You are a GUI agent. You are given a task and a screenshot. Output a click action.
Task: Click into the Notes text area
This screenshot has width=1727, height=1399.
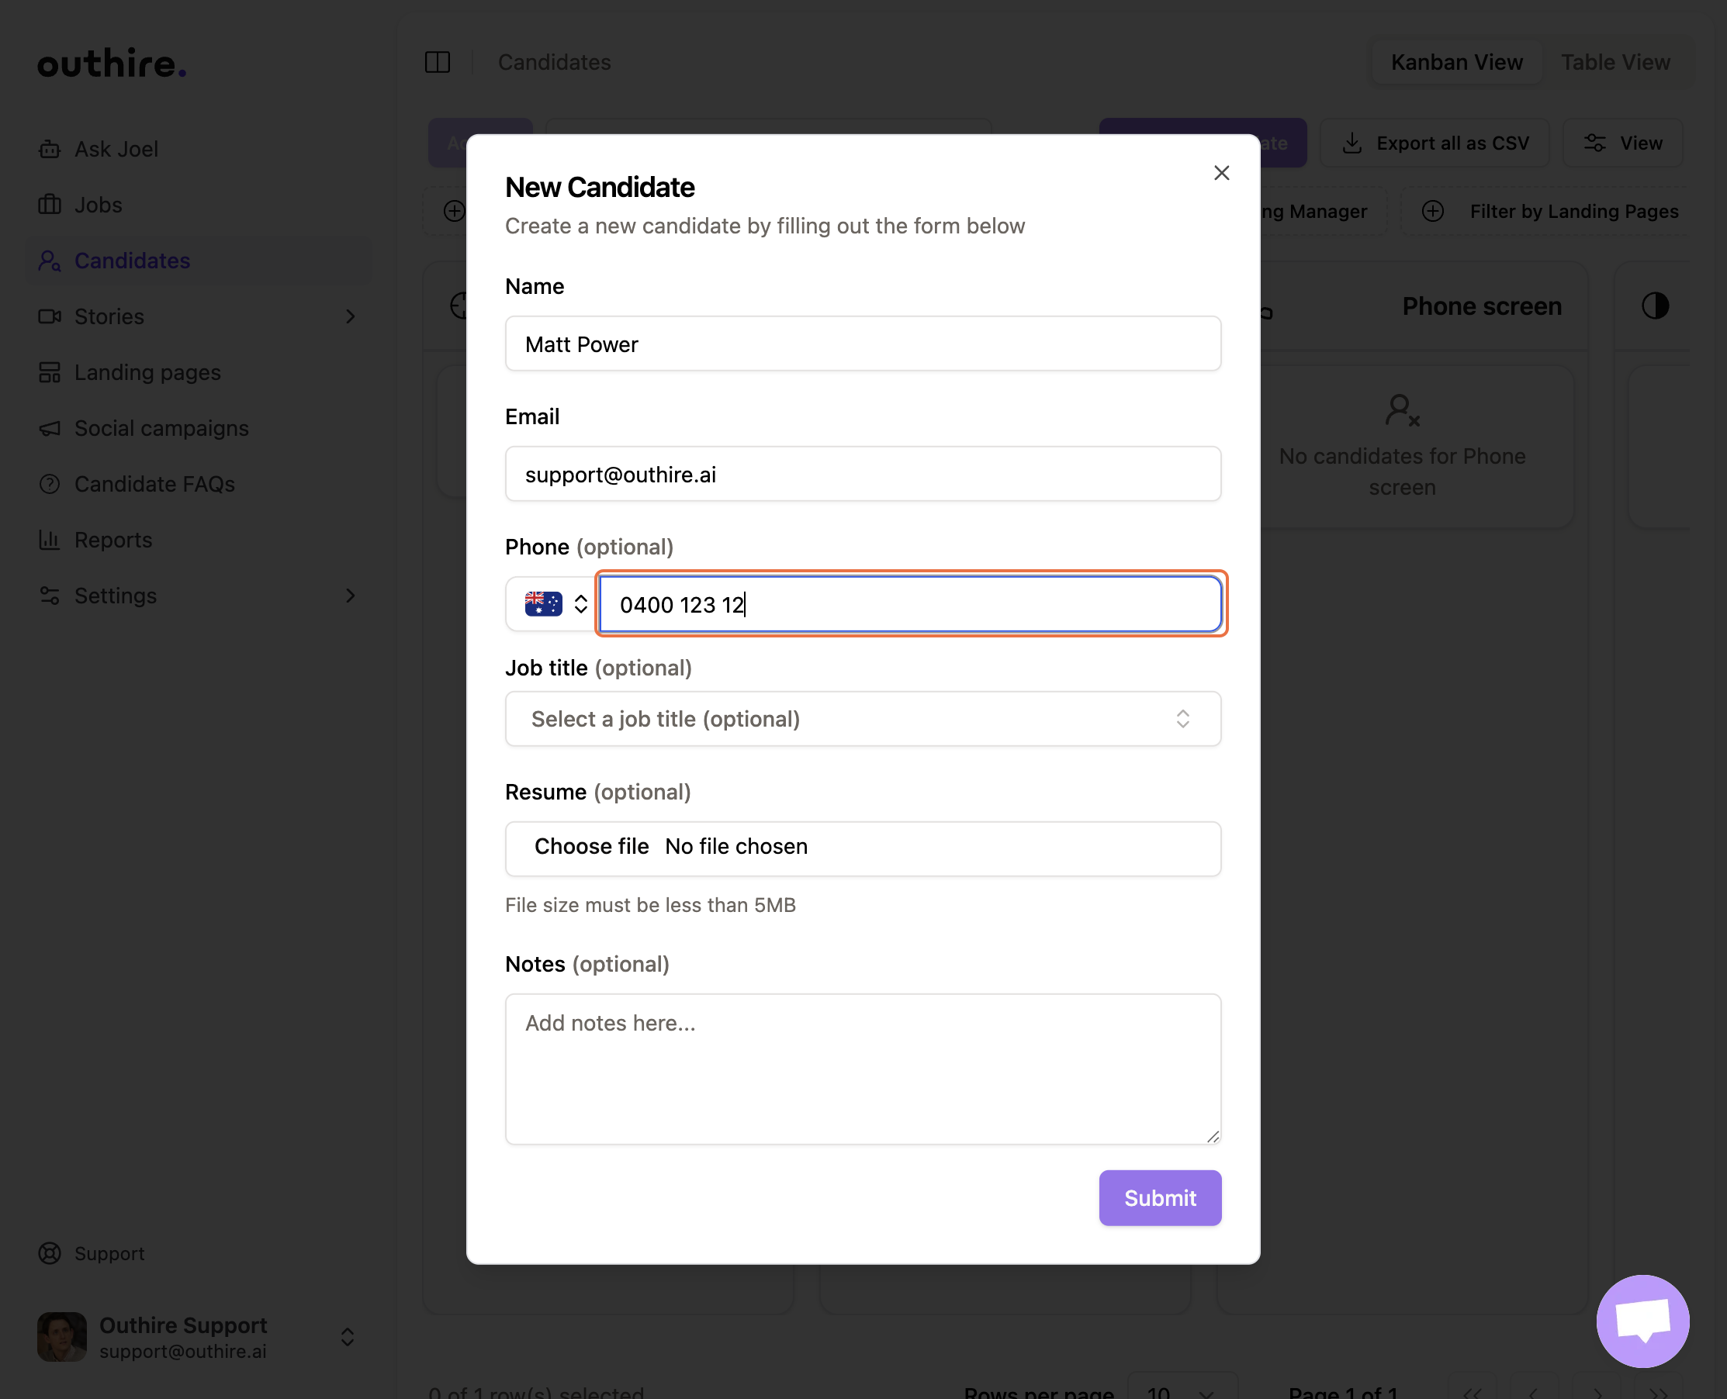862,1068
